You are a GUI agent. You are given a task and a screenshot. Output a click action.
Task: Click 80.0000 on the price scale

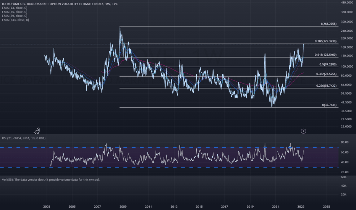click(x=347, y=76)
